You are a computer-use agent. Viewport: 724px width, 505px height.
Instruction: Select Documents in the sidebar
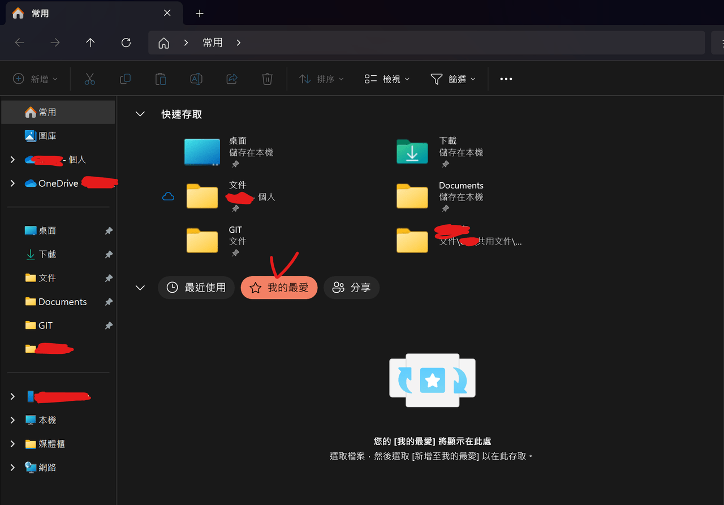click(58, 302)
